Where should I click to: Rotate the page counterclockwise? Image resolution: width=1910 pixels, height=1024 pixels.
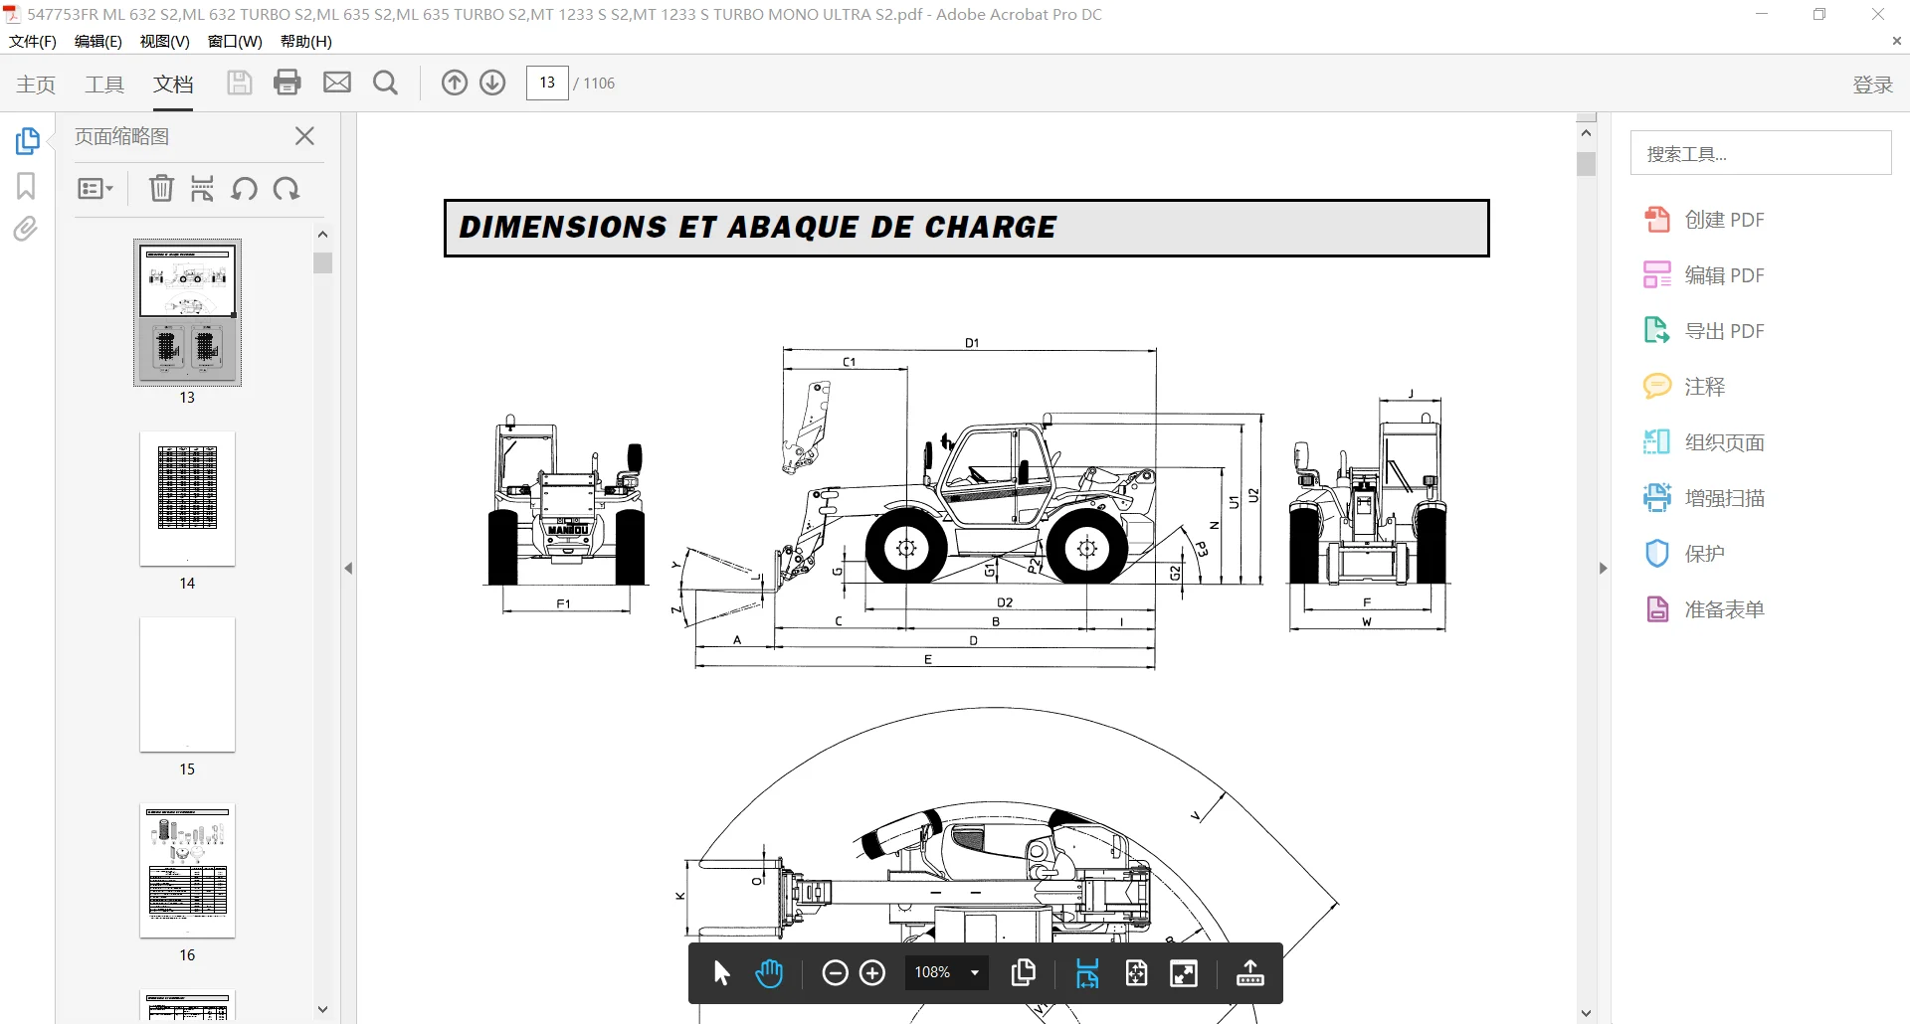tap(244, 188)
